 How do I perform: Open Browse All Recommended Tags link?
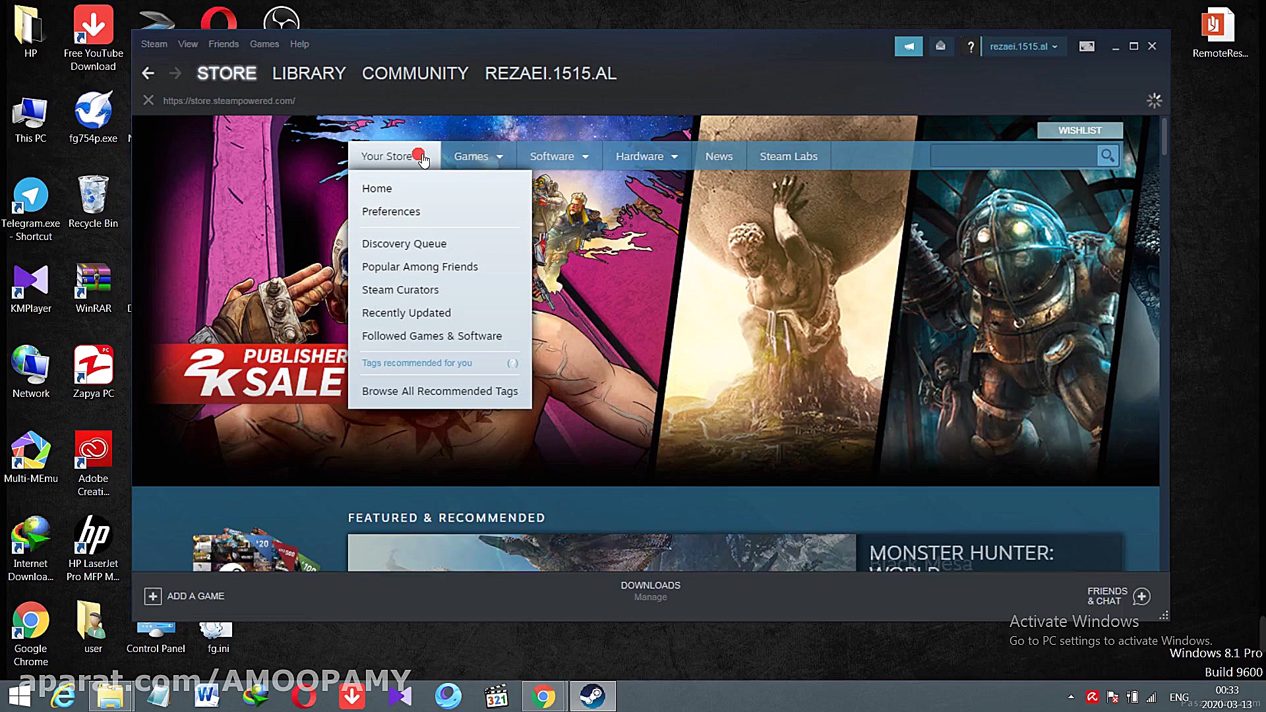point(439,391)
